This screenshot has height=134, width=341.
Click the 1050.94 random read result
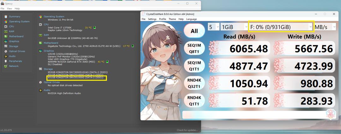coord(239,83)
